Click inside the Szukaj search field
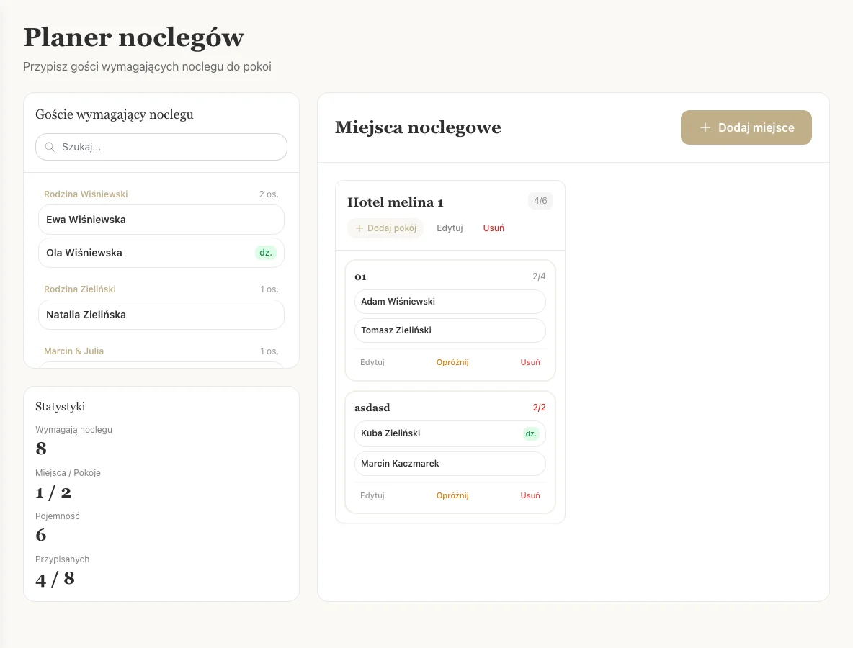 (x=161, y=147)
